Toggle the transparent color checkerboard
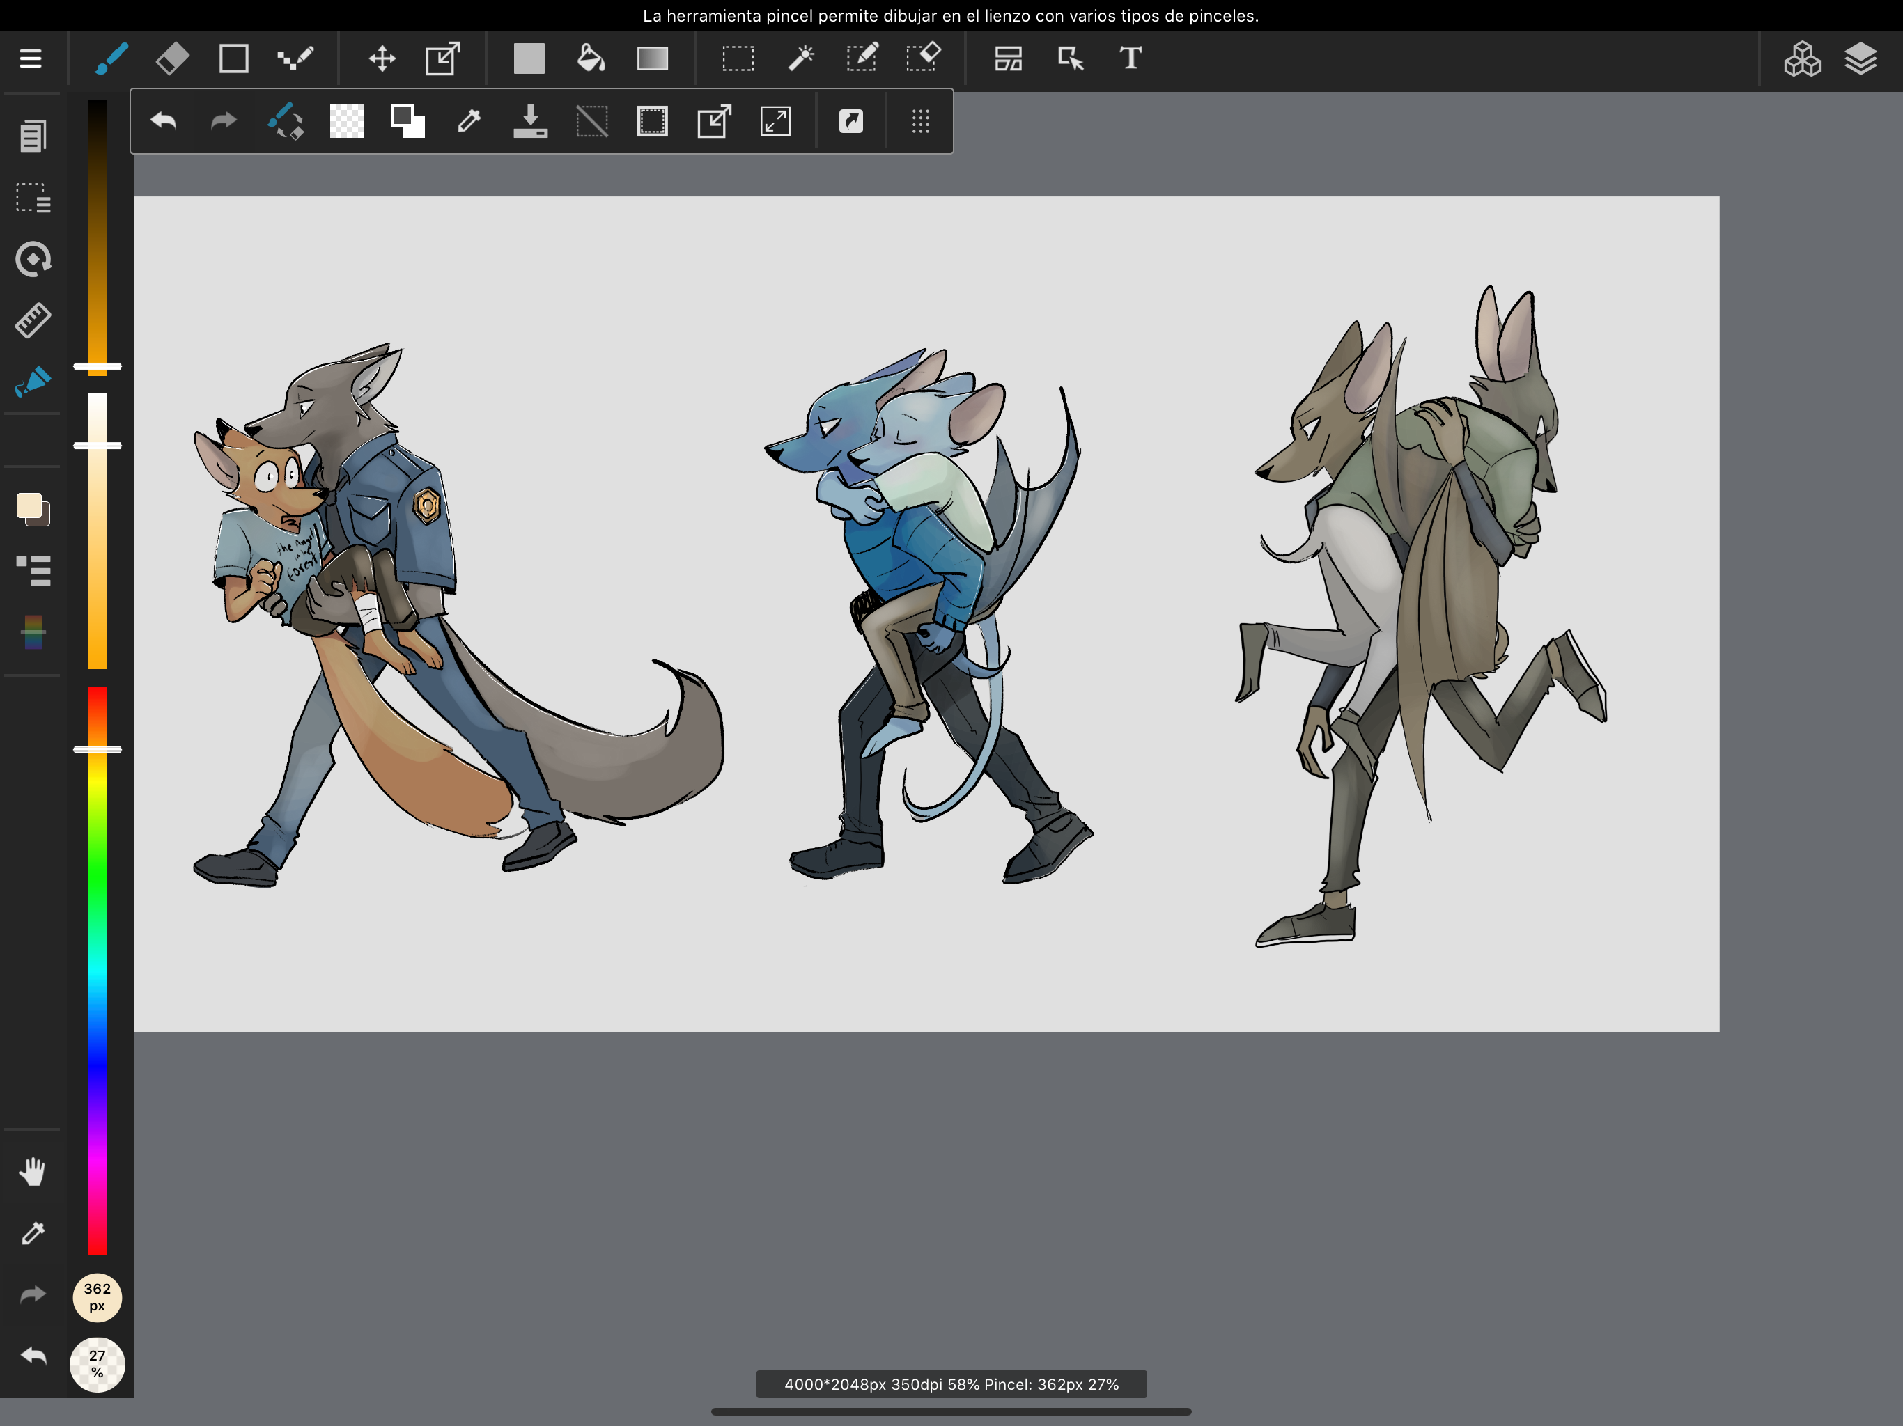The width and height of the screenshot is (1903, 1426). 347,121
